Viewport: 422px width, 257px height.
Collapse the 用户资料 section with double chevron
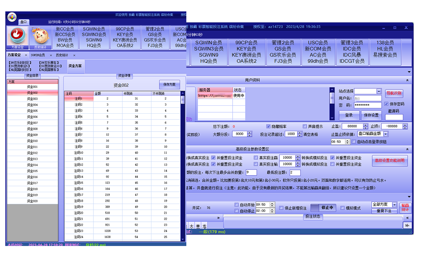pyautogui.click(x=407, y=80)
